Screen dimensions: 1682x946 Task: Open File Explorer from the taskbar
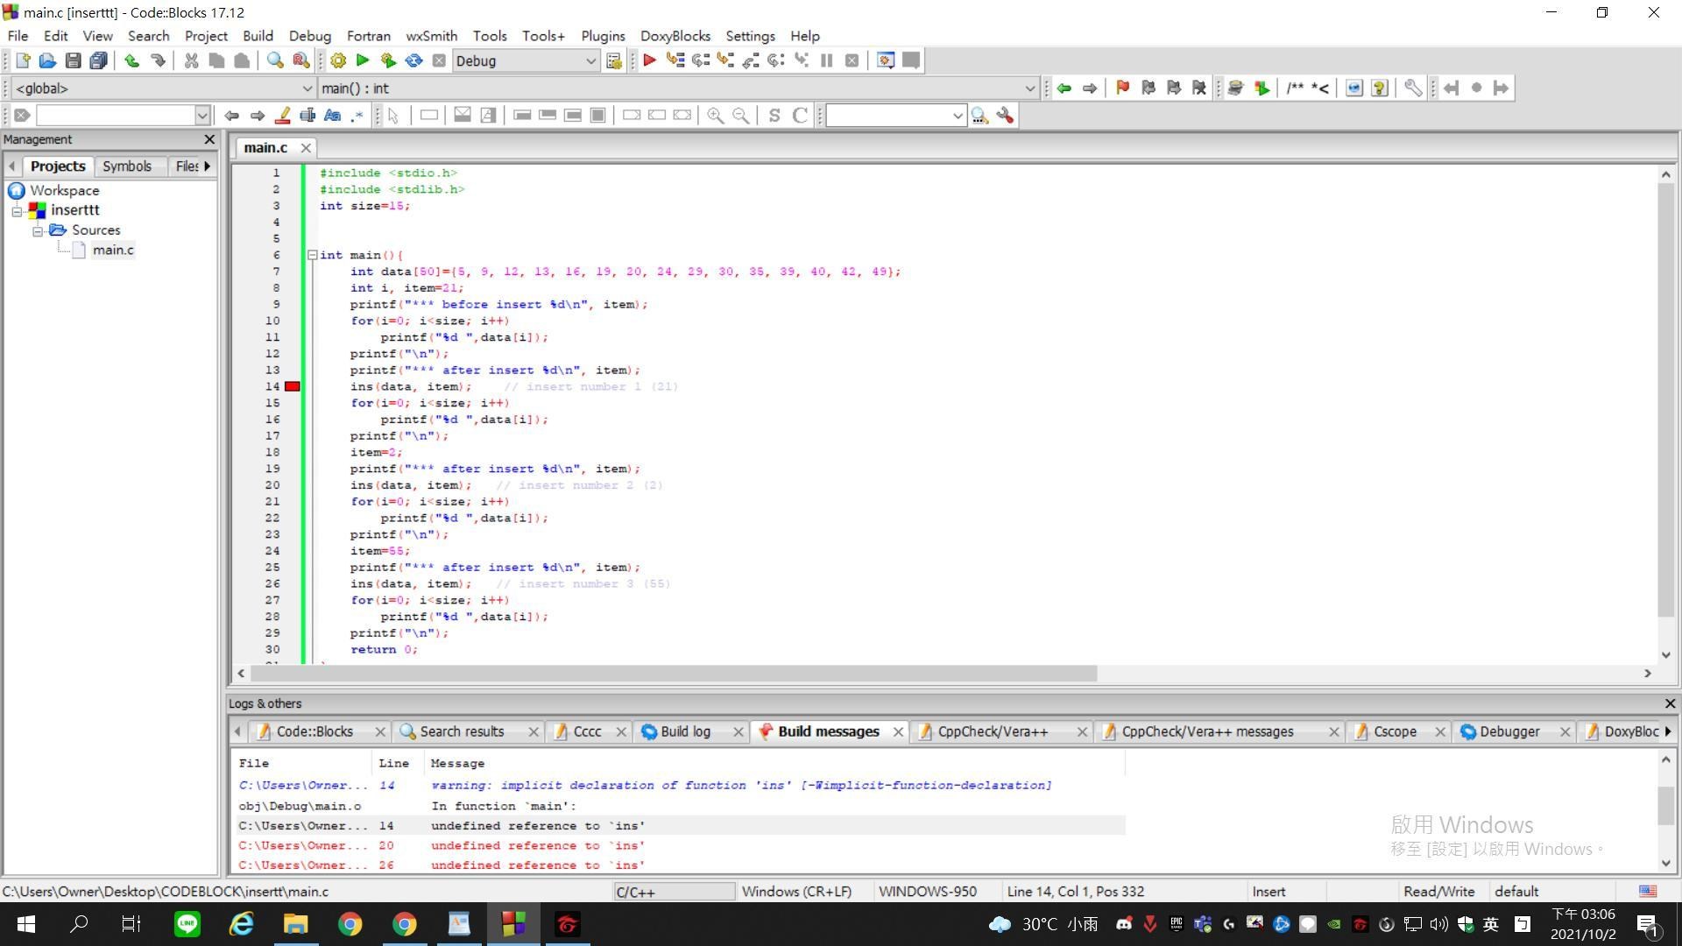coord(295,924)
